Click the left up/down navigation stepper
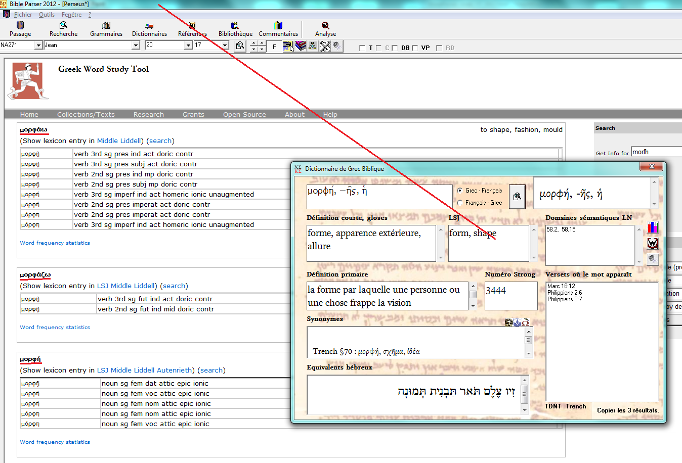This screenshot has width=682, height=463. click(254, 47)
